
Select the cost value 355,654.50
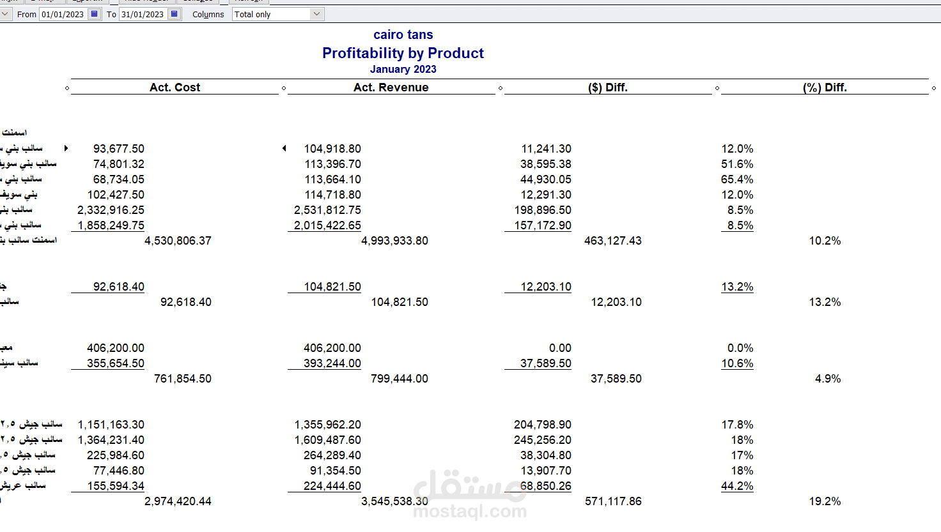[x=116, y=363]
